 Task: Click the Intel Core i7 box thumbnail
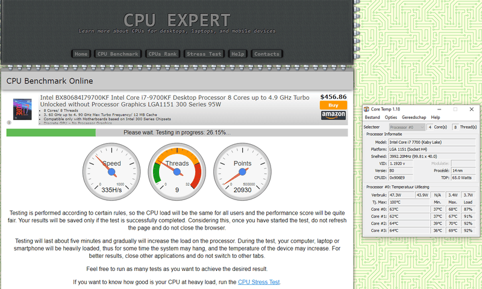(22, 109)
